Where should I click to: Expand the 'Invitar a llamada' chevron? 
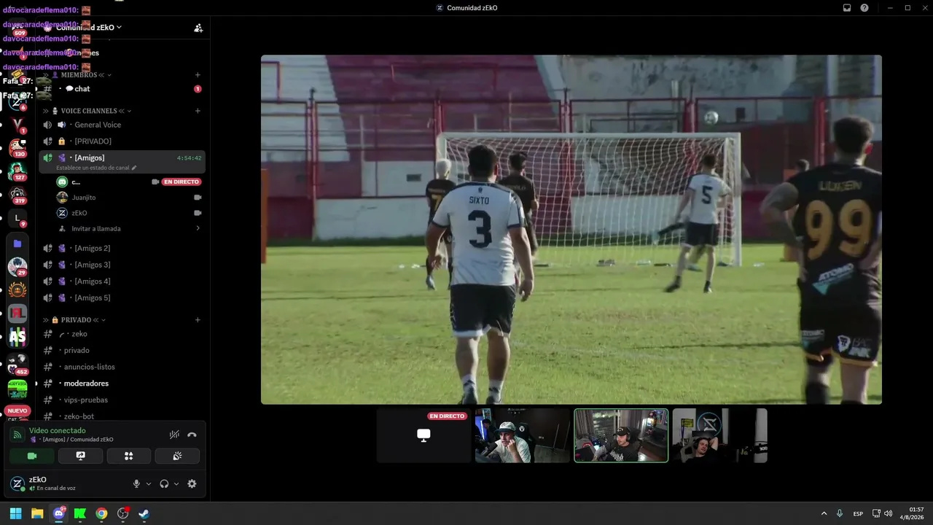coord(198,228)
